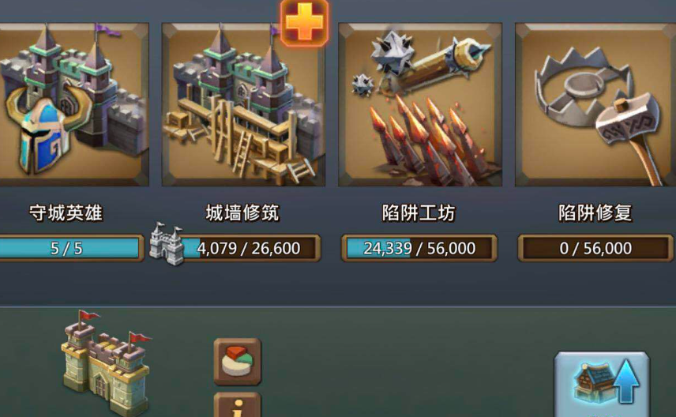Tap the 4,079 / 26,600 wall bar
Screen dimensions: 676x417
pos(250,249)
